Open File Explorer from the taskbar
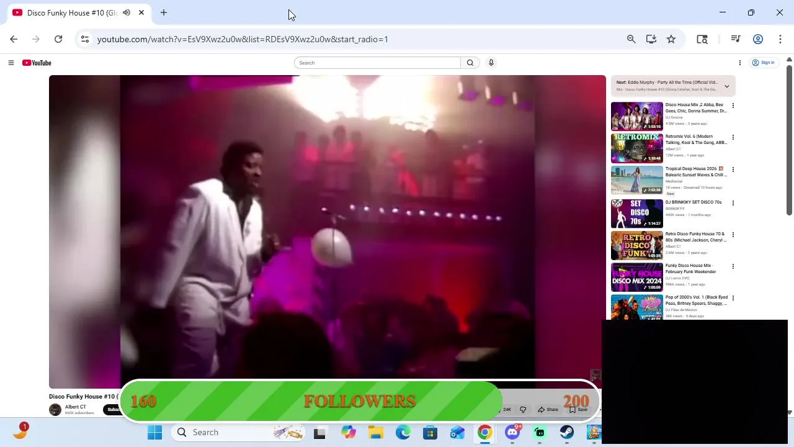This screenshot has width=794, height=447. [375, 433]
